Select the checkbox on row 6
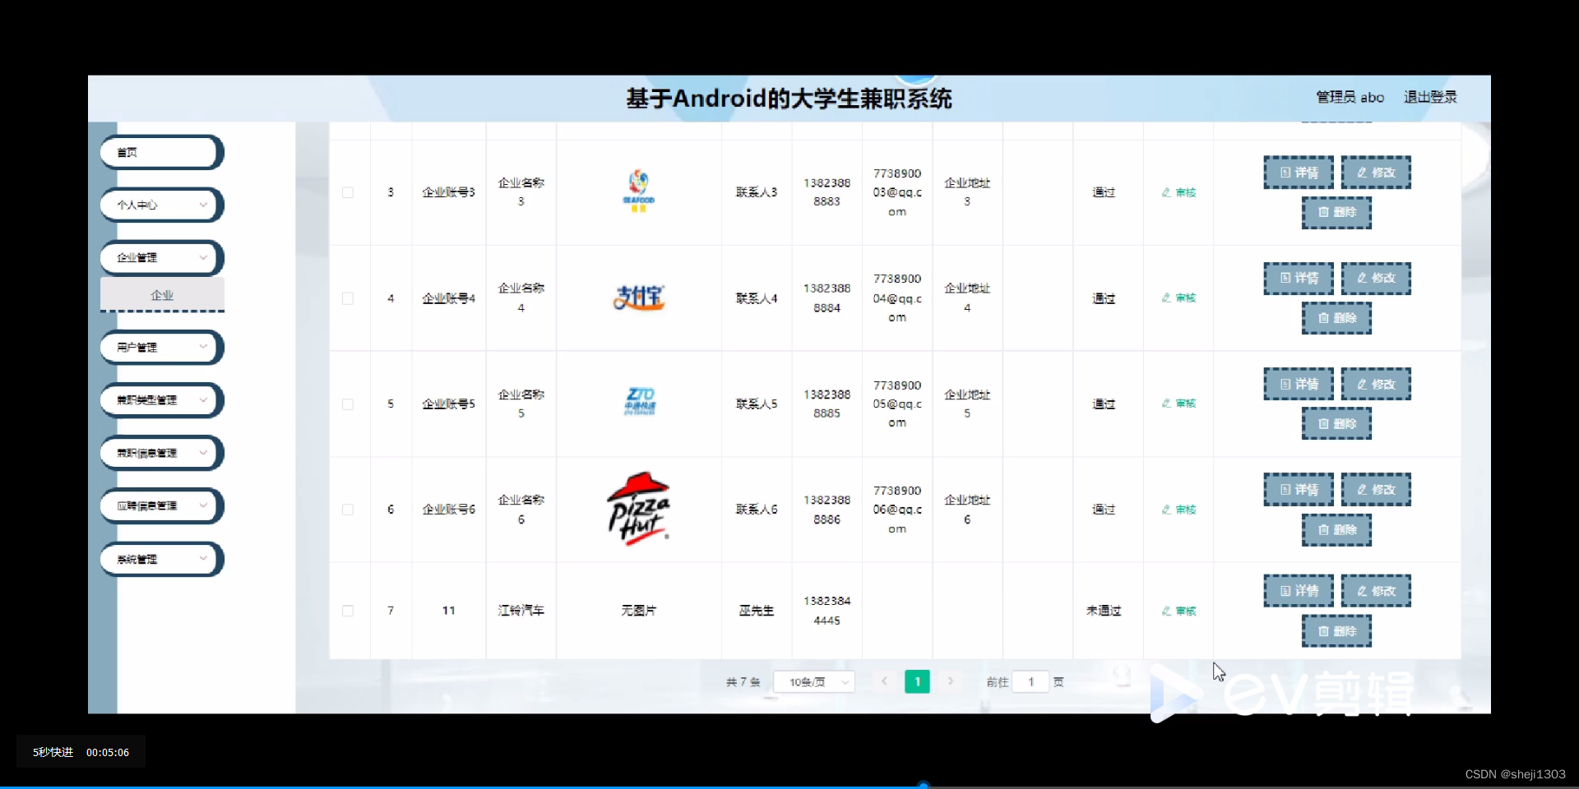The height and width of the screenshot is (789, 1579). click(x=348, y=510)
